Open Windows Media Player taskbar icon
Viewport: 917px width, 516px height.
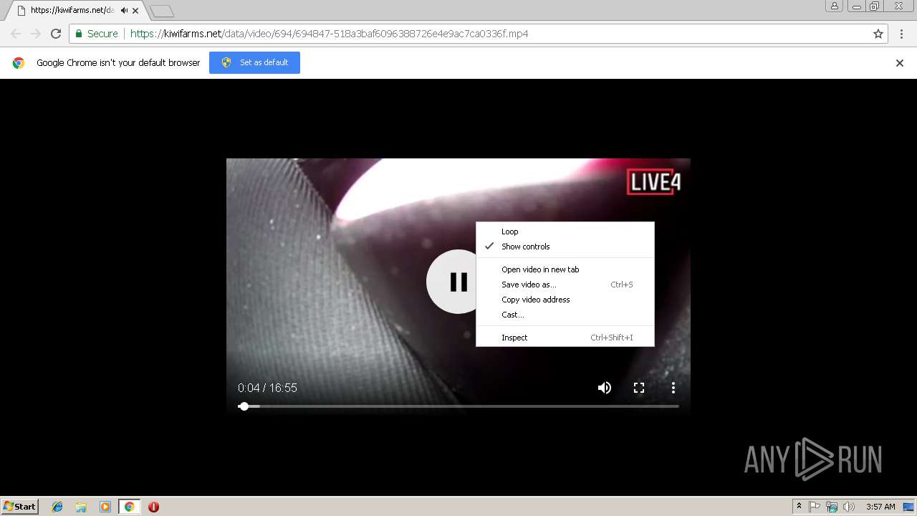(x=105, y=507)
